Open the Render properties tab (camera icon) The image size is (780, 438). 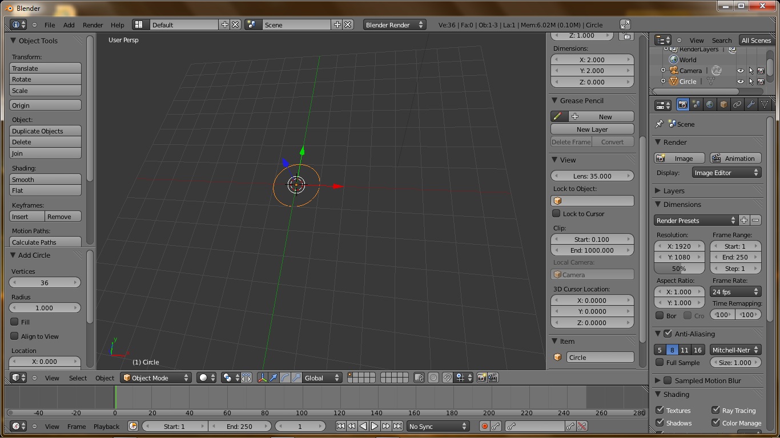tap(682, 105)
